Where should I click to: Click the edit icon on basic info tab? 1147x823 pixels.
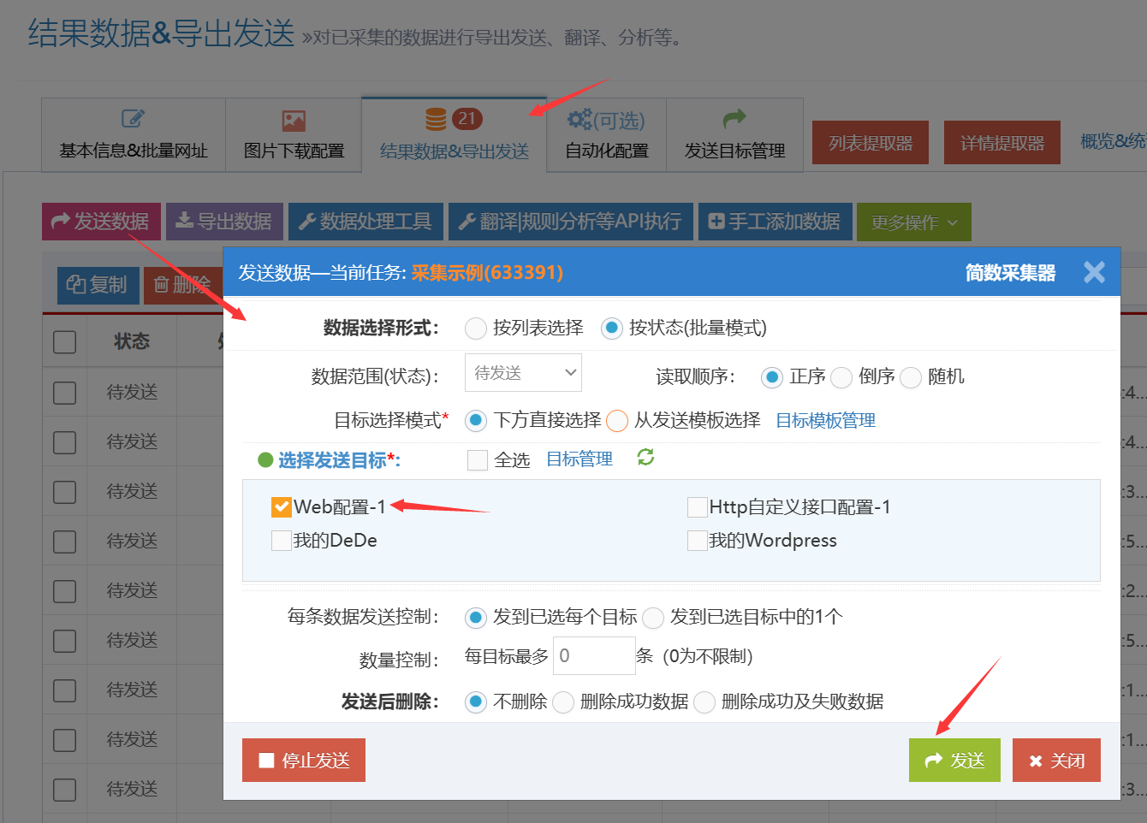pyautogui.click(x=133, y=119)
